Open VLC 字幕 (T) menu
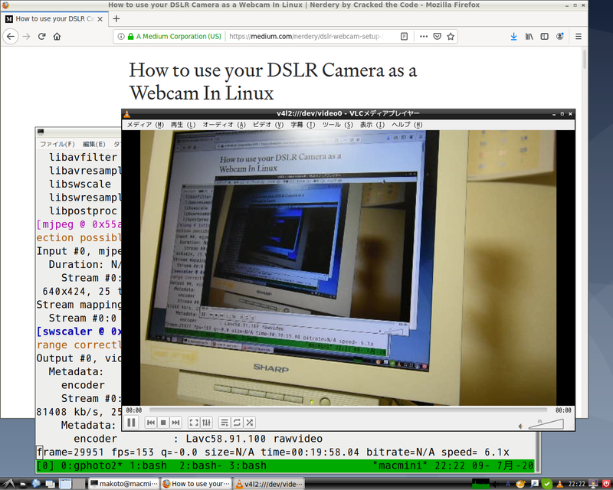Viewport: 613px width, 490px height. pyautogui.click(x=302, y=125)
